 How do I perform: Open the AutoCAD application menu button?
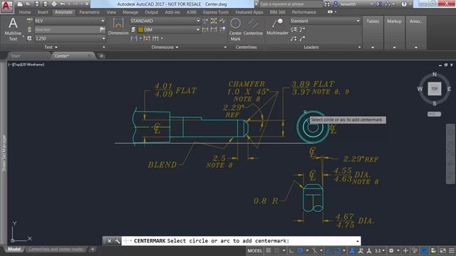[6, 6]
